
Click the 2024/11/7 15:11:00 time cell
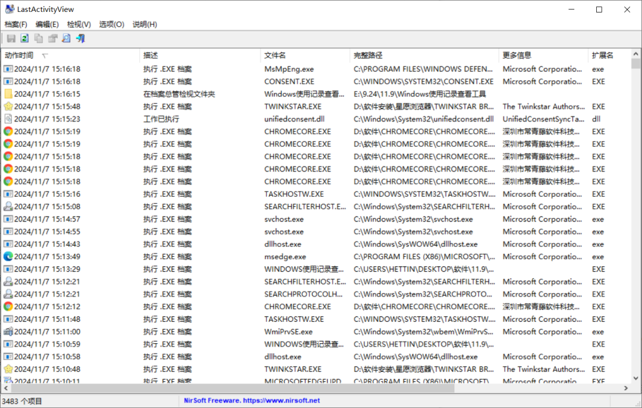coord(47,331)
